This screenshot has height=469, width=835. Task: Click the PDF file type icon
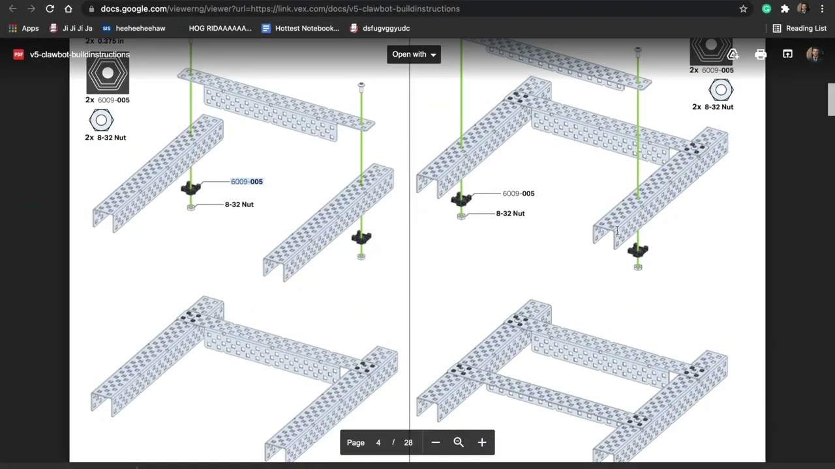point(18,54)
